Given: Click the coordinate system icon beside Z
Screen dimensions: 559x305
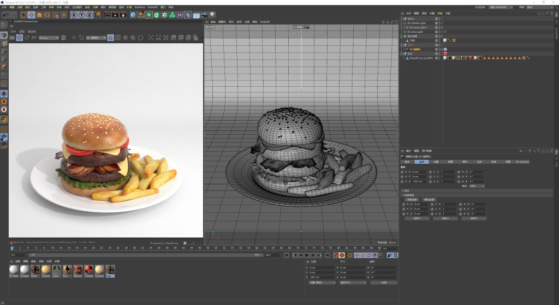Looking at the screenshot, I should (x=97, y=15).
